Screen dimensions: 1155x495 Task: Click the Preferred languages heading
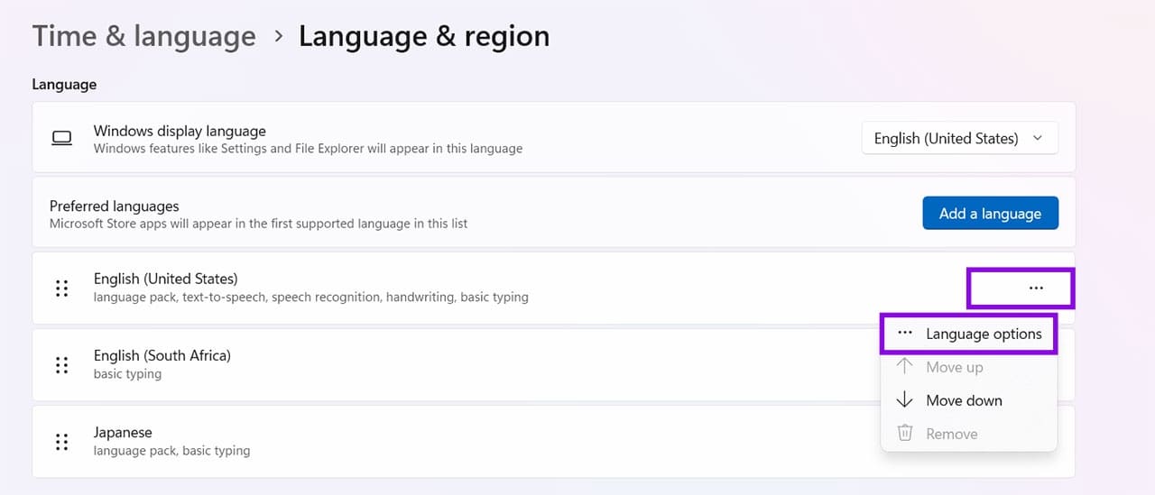pyautogui.click(x=115, y=206)
